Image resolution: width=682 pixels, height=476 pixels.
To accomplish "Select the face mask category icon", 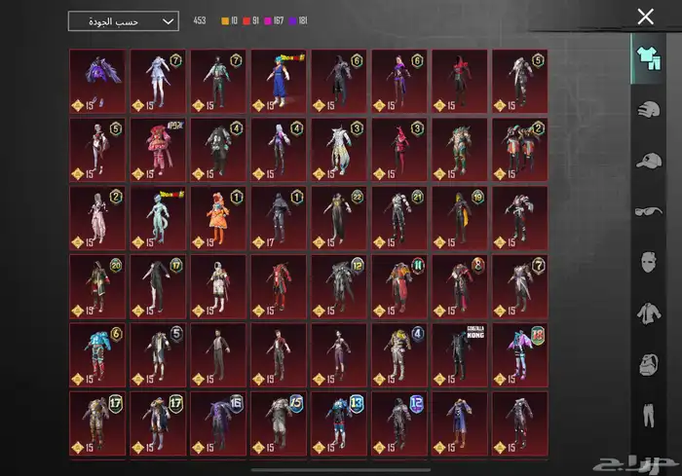I will click(x=647, y=262).
